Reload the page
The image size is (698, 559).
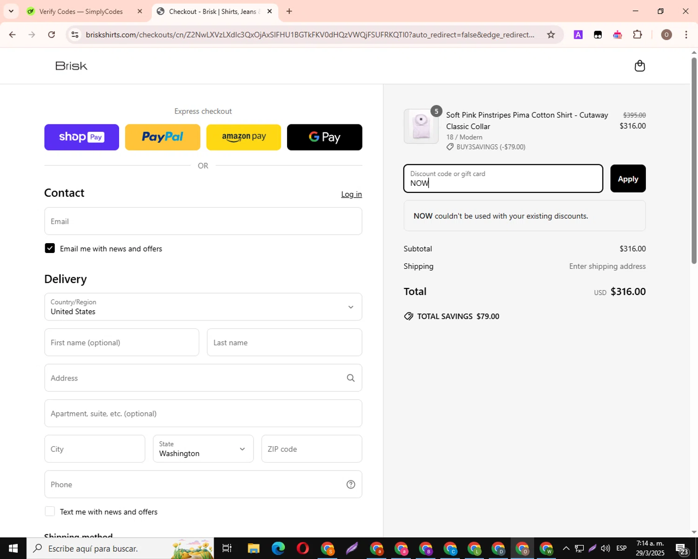click(x=52, y=34)
